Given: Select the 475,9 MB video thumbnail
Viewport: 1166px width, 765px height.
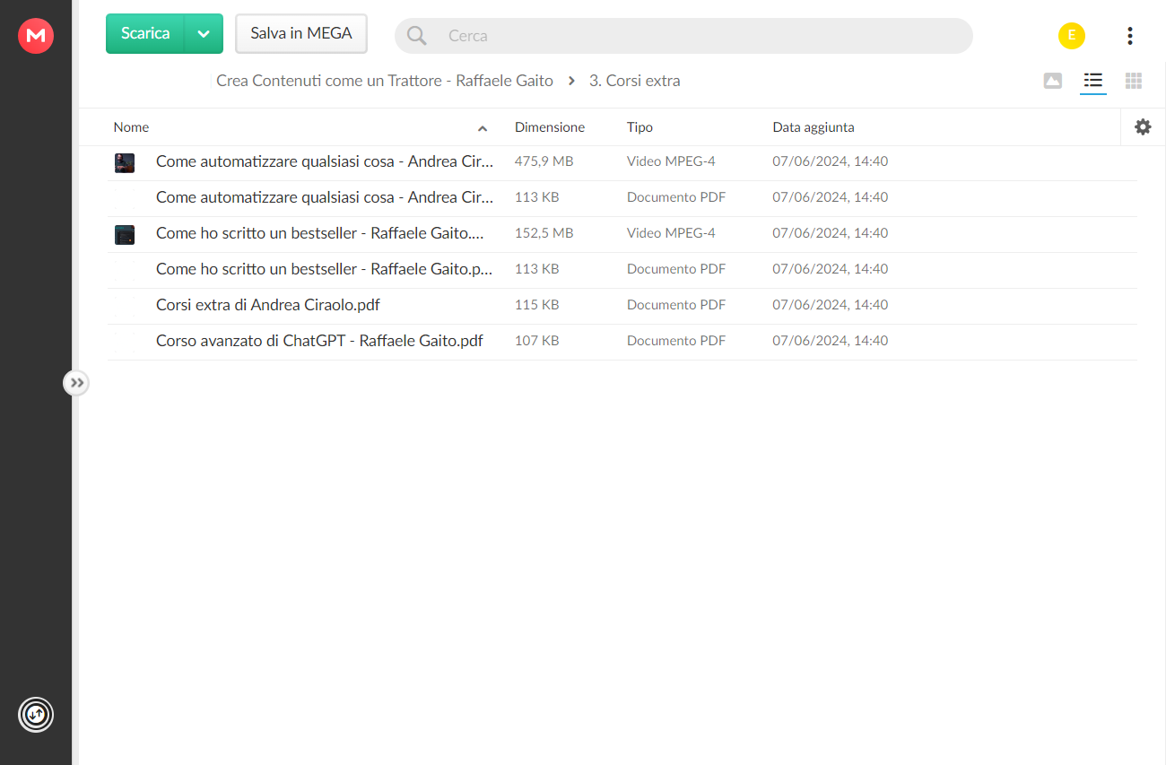Looking at the screenshot, I should [x=125, y=162].
